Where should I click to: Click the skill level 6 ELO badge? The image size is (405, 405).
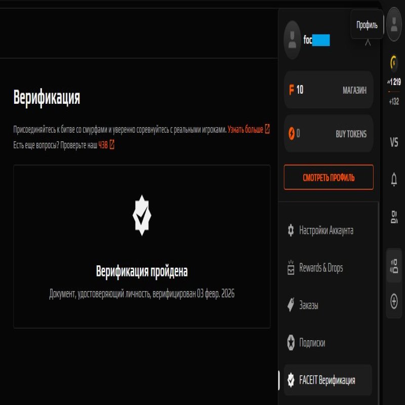tap(394, 63)
